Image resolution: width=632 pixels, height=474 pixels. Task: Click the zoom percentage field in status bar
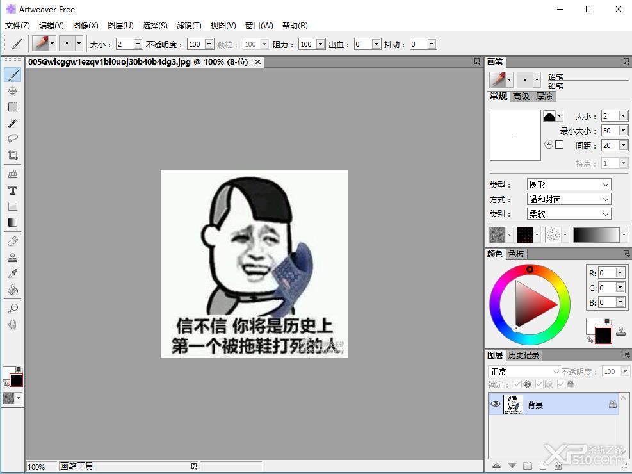pyautogui.click(x=41, y=467)
